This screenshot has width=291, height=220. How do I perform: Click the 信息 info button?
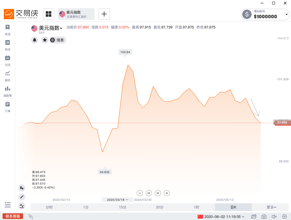point(58,40)
